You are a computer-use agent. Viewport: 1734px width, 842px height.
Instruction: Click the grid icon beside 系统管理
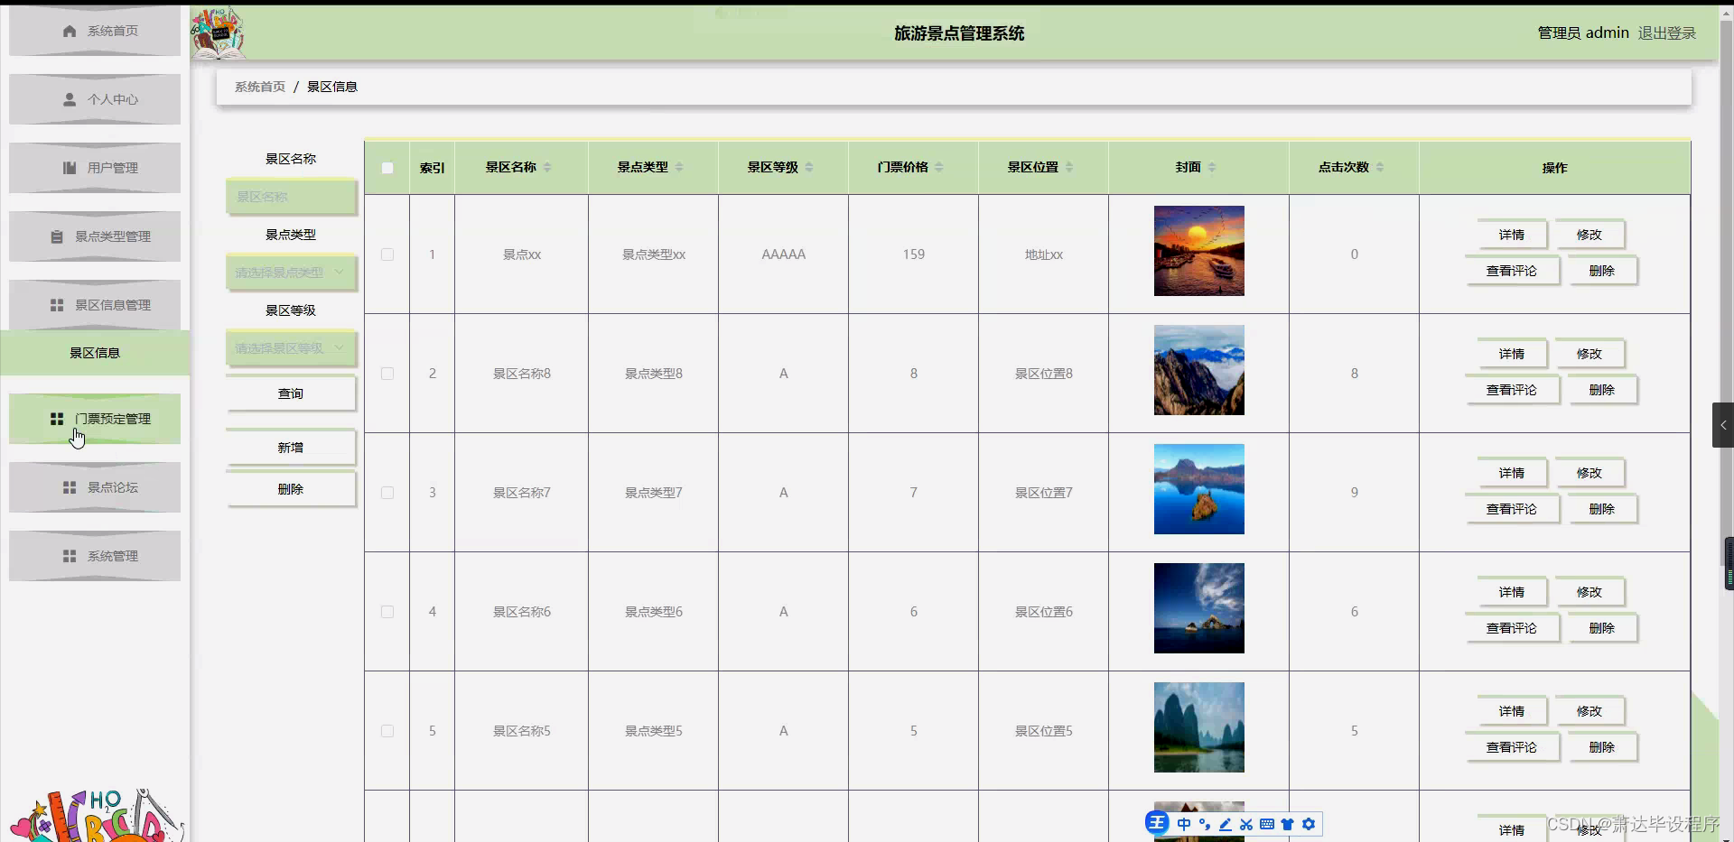(x=70, y=556)
